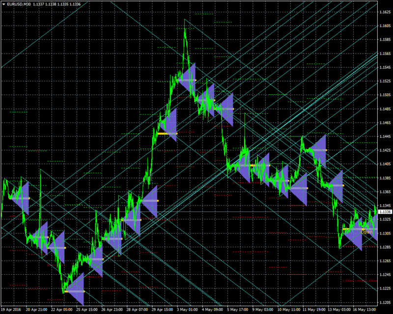Click the 1.1245 price axis label

click(385, 275)
